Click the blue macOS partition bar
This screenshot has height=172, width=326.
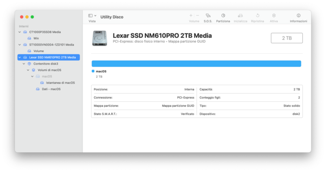tap(196, 64)
